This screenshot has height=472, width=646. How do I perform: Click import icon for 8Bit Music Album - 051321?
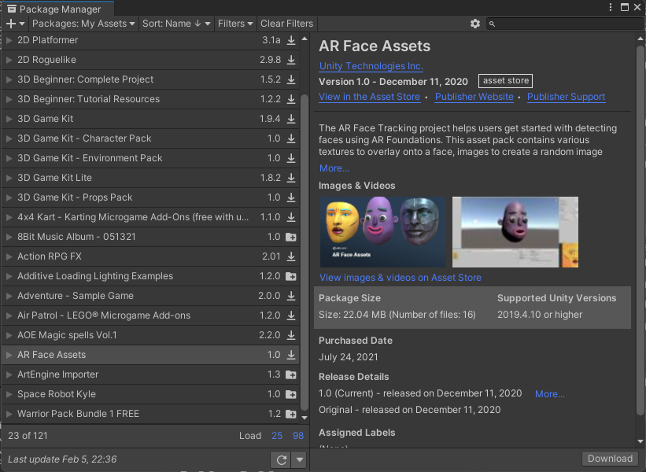tap(291, 237)
